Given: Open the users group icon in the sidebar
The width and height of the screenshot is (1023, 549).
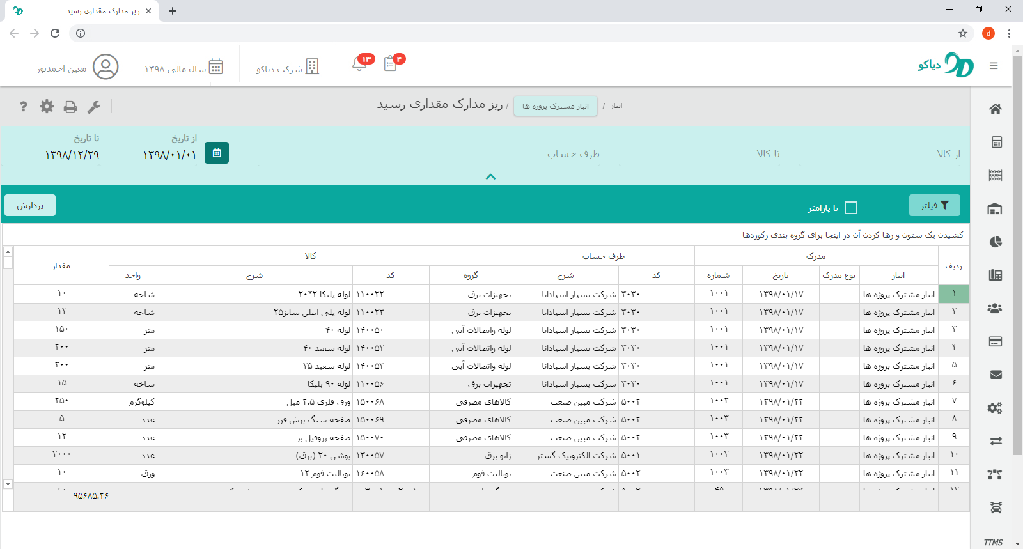Looking at the screenshot, I should pyautogui.click(x=995, y=308).
